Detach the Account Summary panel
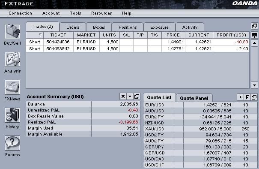 (137, 97)
